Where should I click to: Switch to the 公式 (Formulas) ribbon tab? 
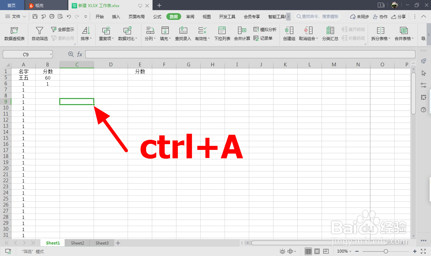click(x=157, y=16)
